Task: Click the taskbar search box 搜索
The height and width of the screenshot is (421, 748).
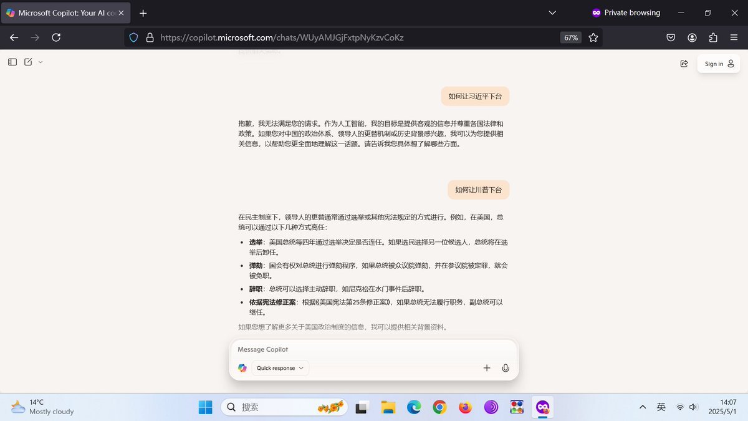Action: tap(285, 407)
